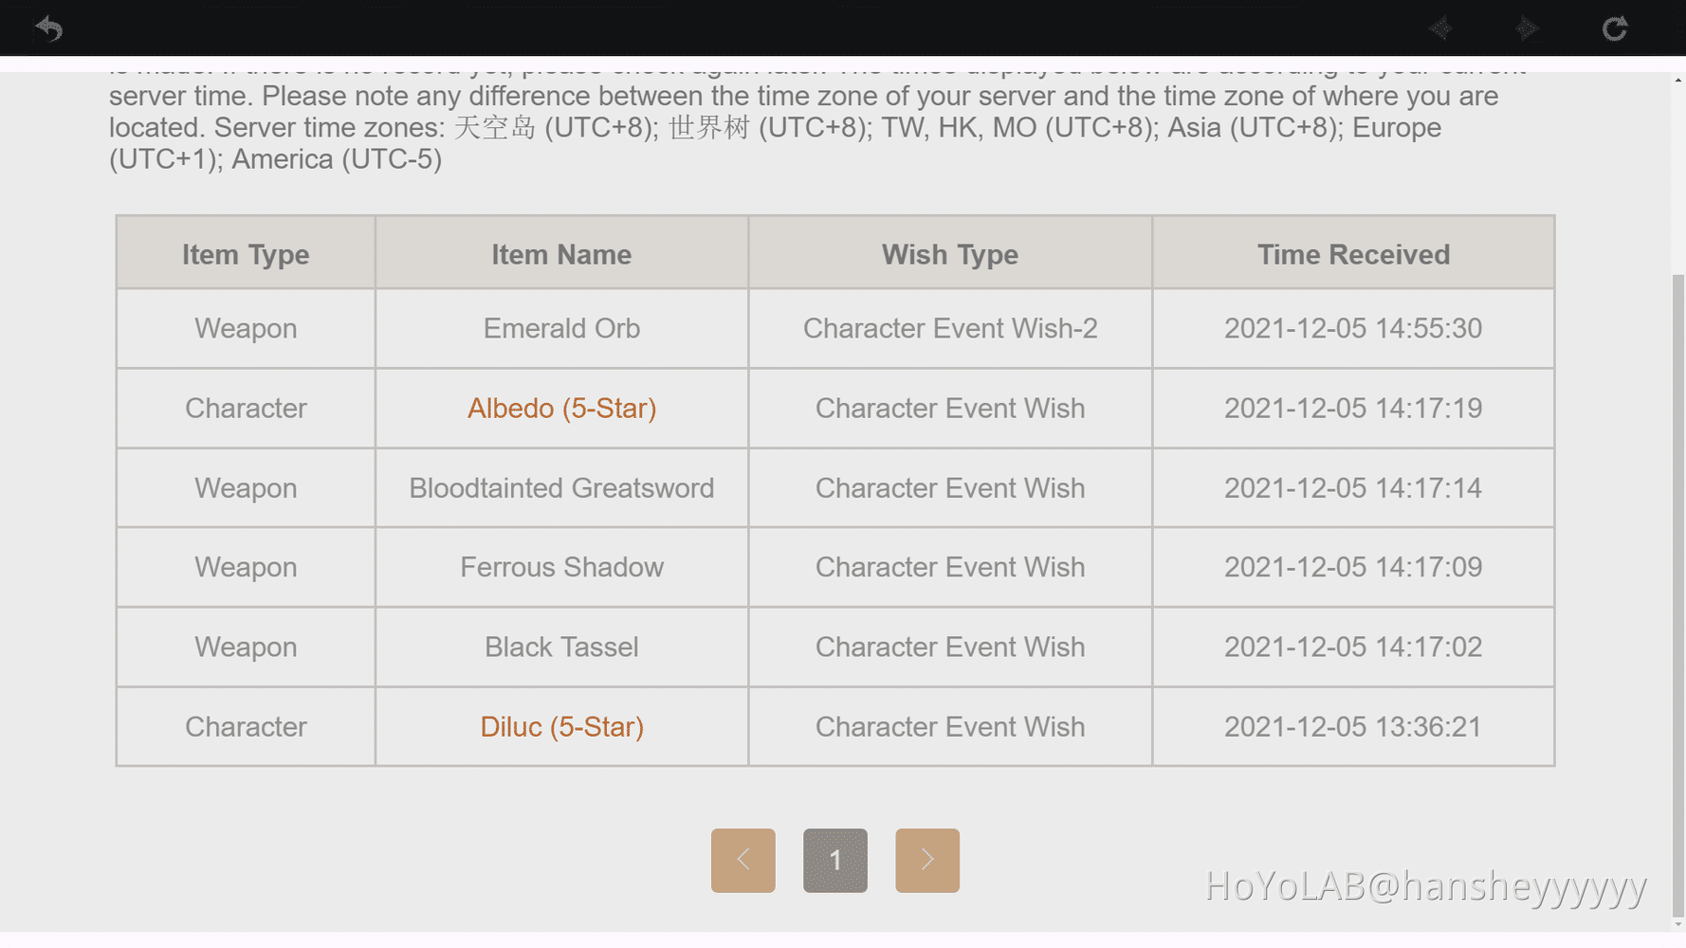Click the Item Name column header
This screenshot has width=1686, height=948.
point(561,253)
